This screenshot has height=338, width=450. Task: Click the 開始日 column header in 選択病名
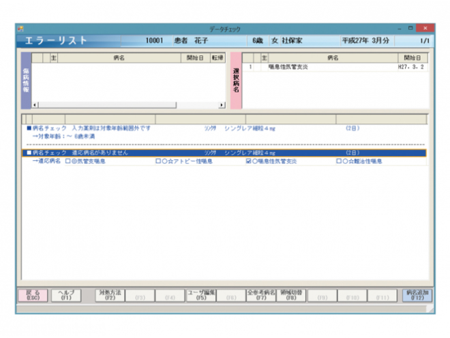[x=412, y=58]
